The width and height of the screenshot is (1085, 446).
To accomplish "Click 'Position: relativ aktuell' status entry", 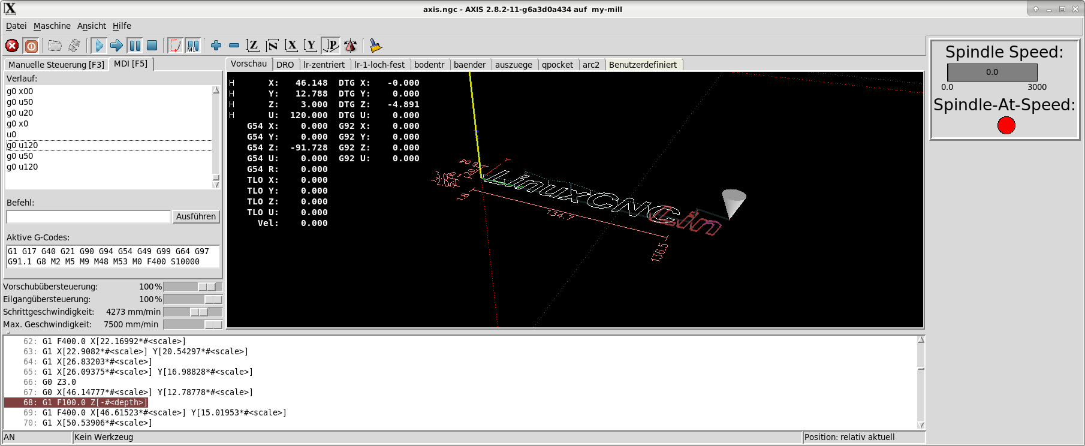I will 864,437.
